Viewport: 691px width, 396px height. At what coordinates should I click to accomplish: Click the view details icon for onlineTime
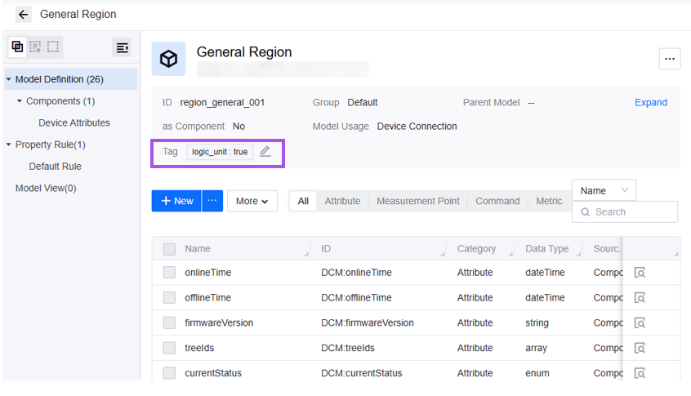point(640,273)
